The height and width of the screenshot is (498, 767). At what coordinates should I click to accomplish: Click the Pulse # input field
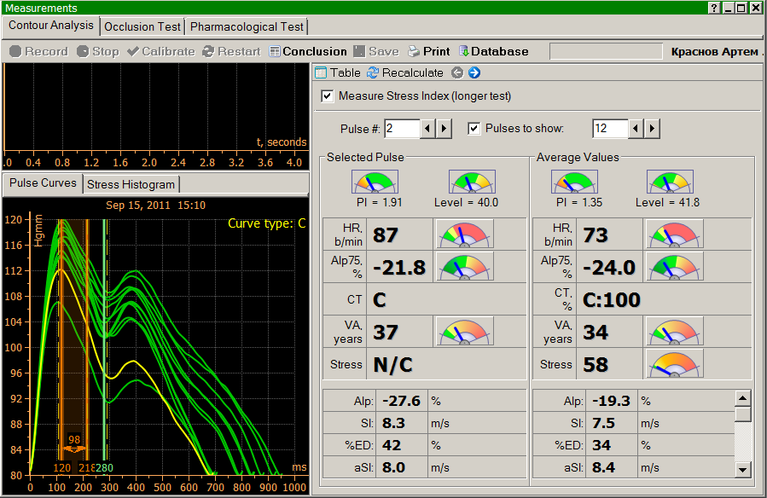click(402, 129)
